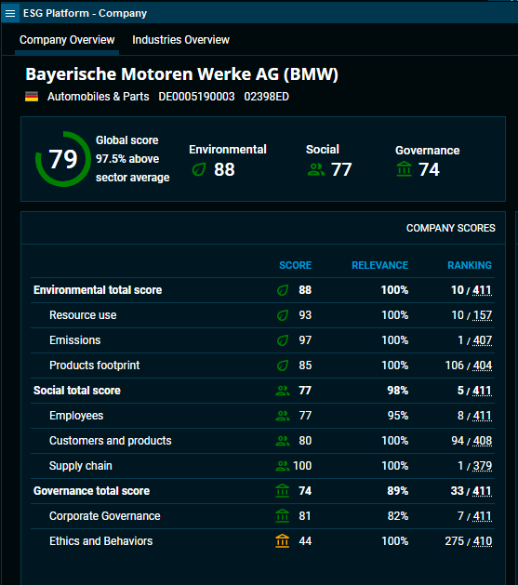Click the leaf icon in Resource use row

click(x=283, y=315)
